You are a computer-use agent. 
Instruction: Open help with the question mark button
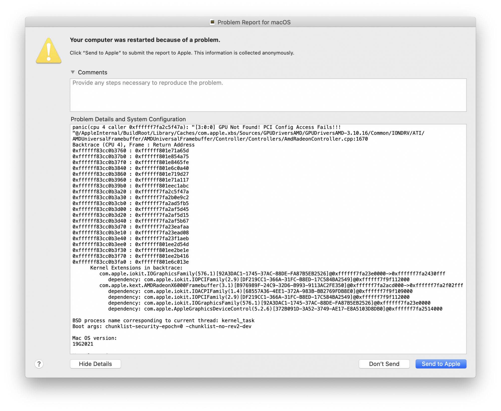click(x=39, y=364)
